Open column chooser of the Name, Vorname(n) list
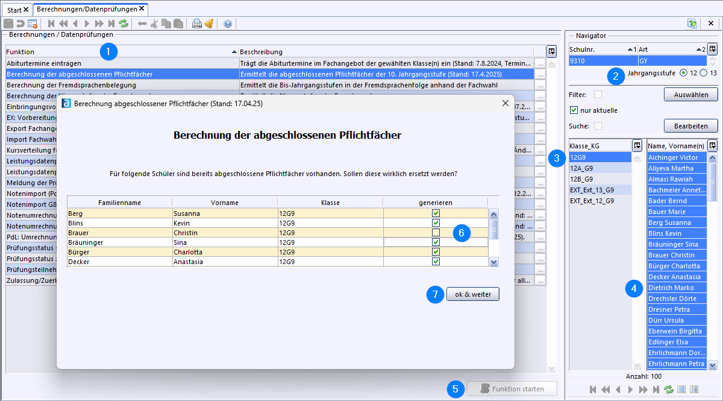723x401 pixels. 712,145
